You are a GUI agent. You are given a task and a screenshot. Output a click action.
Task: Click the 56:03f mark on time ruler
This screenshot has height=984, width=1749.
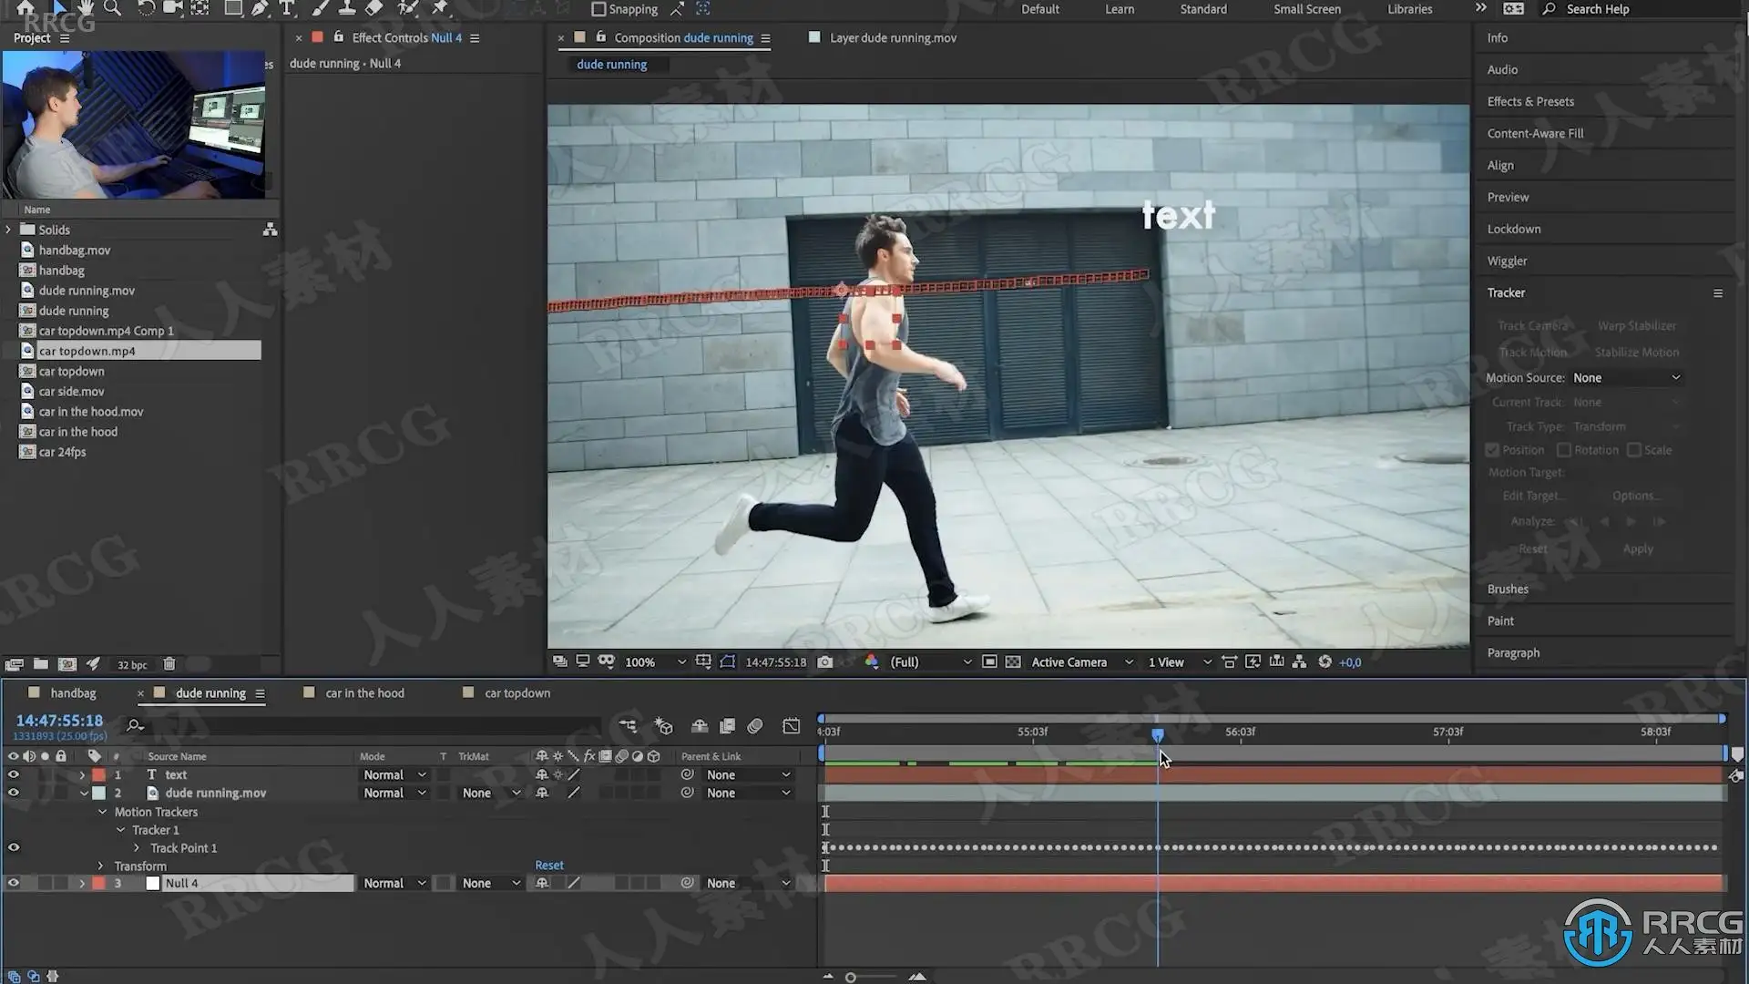[x=1240, y=733]
